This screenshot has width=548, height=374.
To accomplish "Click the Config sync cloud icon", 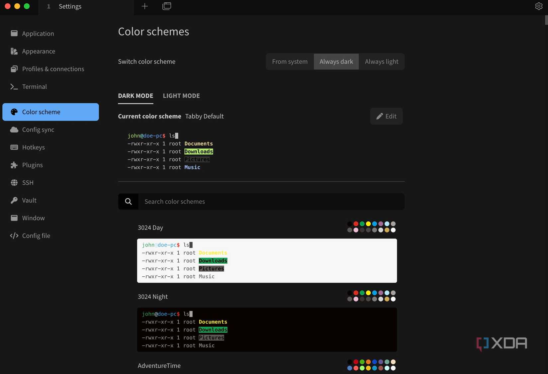I will (x=14, y=130).
